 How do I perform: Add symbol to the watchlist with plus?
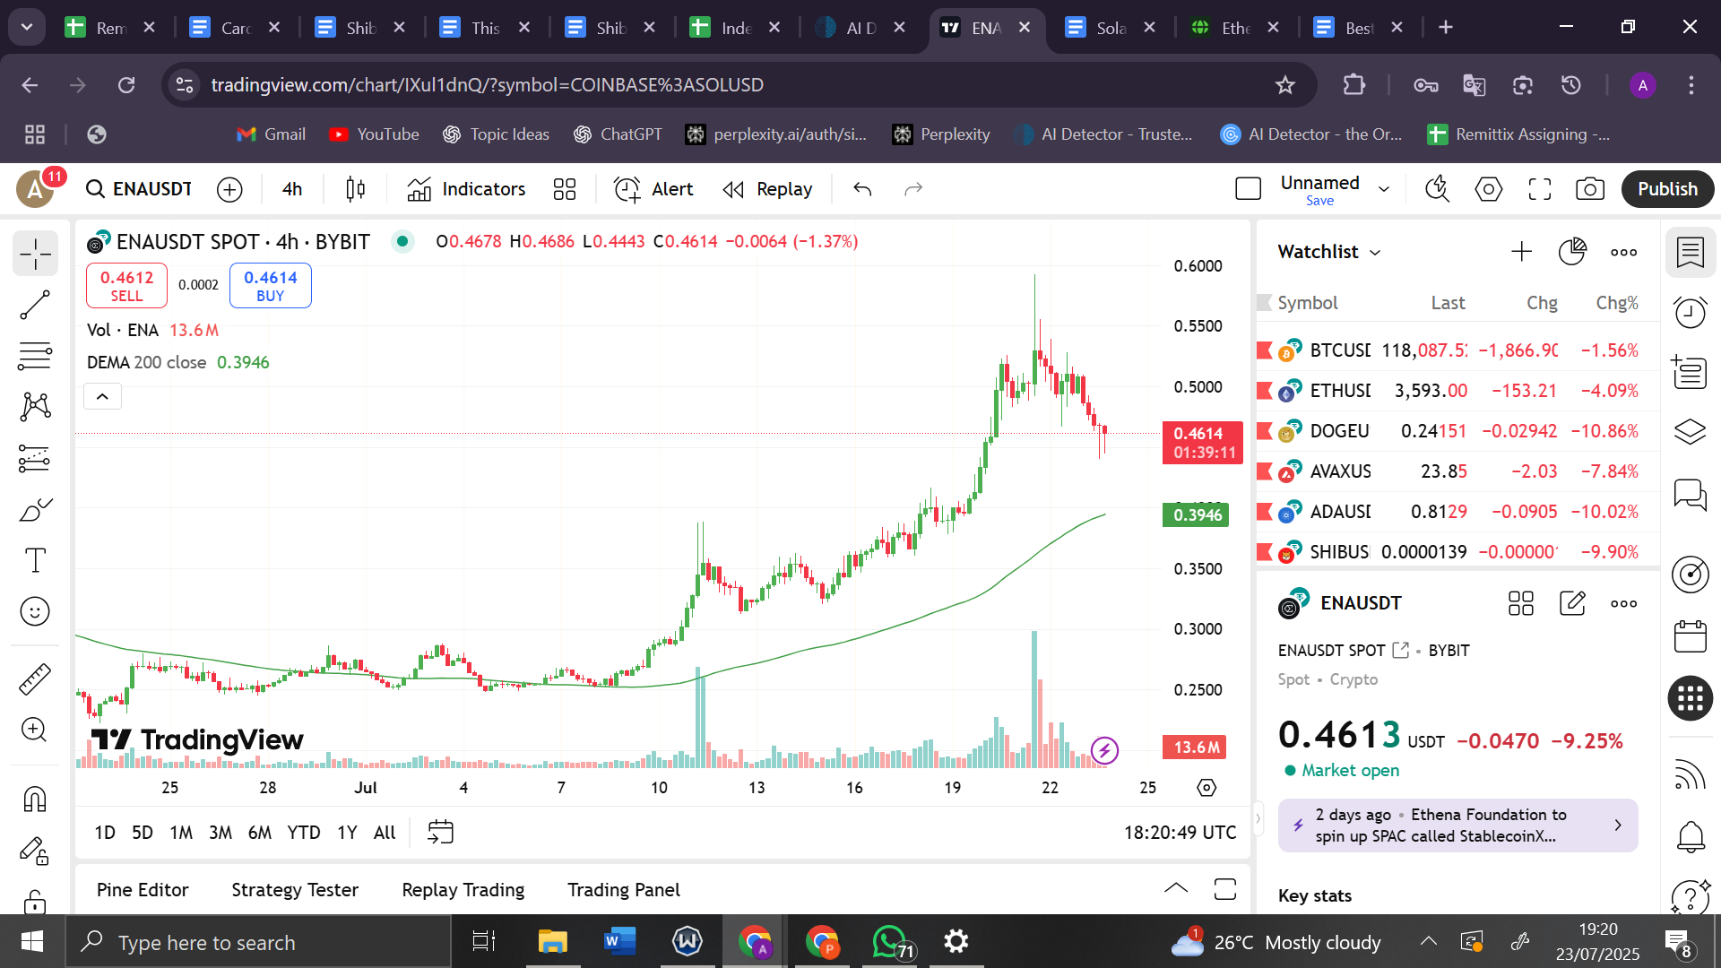(1522, 252)
